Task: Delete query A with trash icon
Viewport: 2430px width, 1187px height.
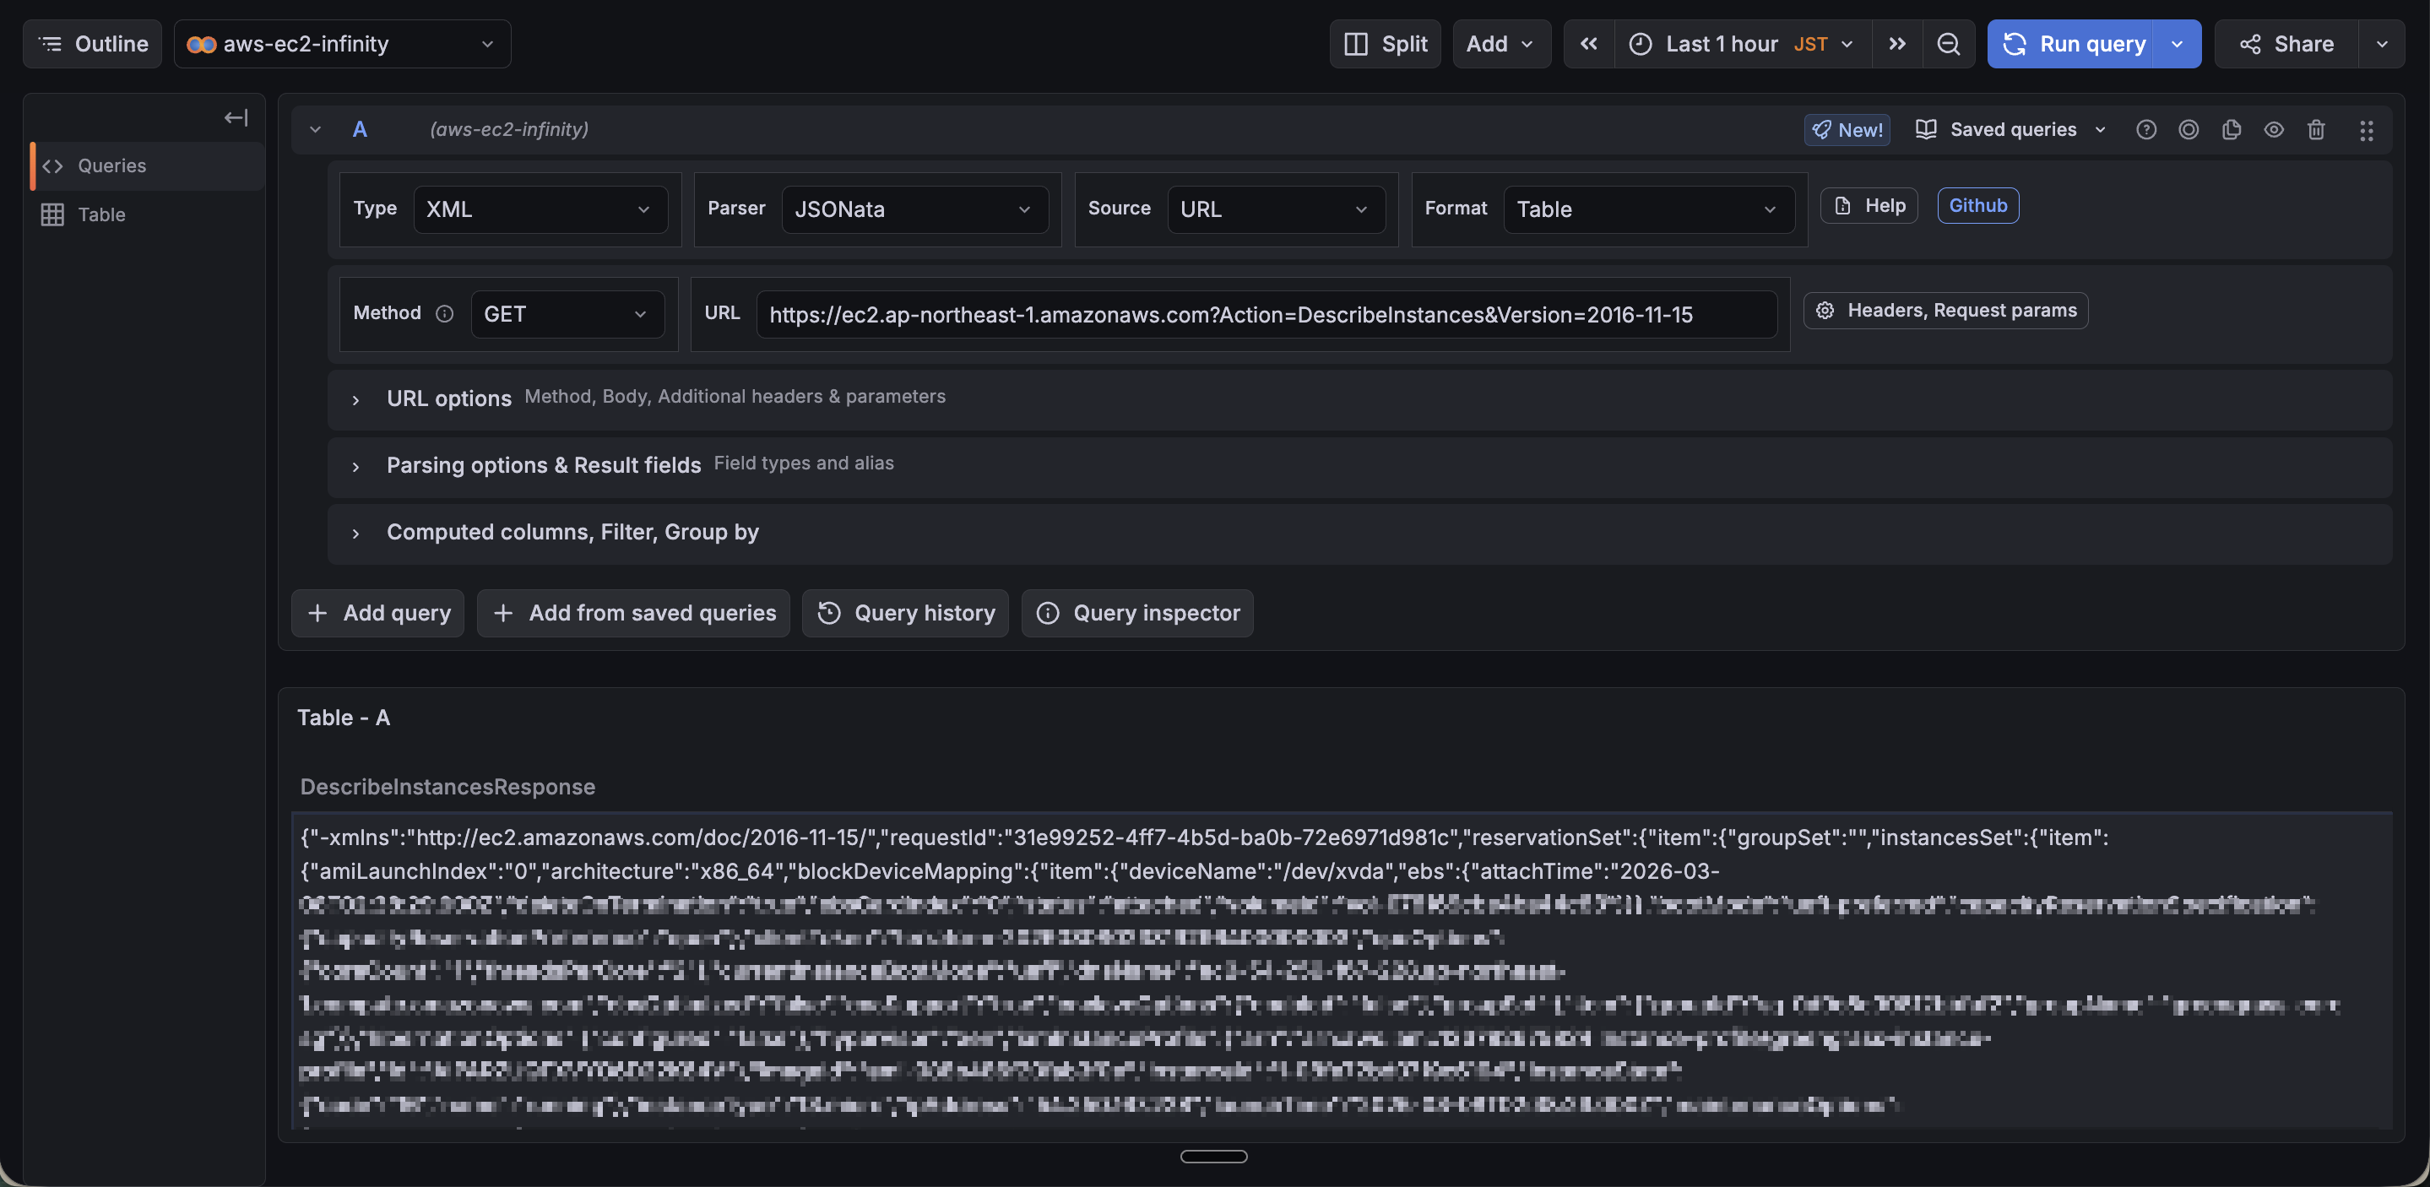Action: coord(2316,129)
